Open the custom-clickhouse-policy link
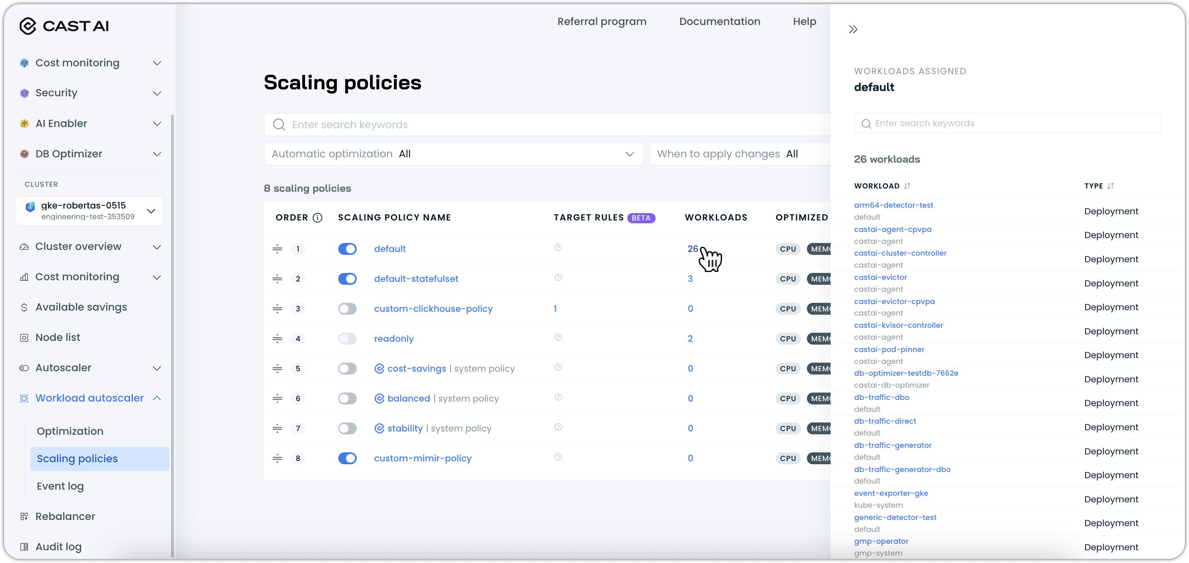 (x=433, y=309)
